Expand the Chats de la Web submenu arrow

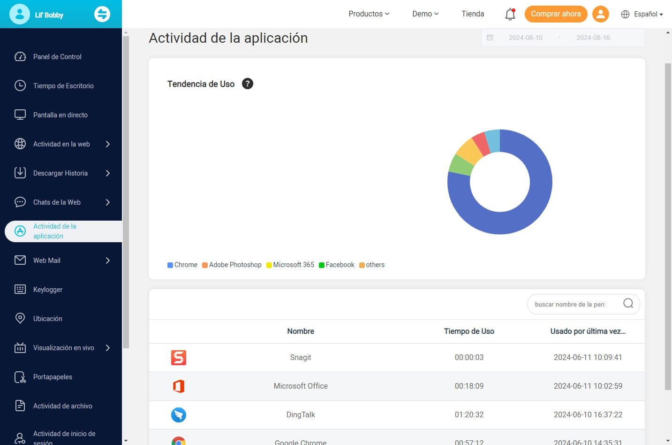(108, 202)
